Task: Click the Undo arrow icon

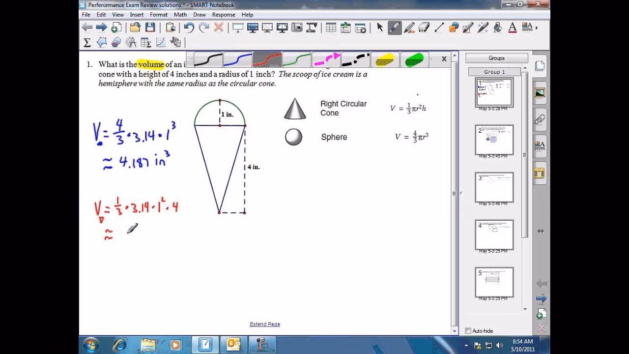Action: point(189,28)
